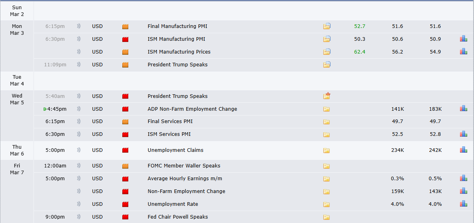Open the ISM Services PMI event name

pos(169,134)
